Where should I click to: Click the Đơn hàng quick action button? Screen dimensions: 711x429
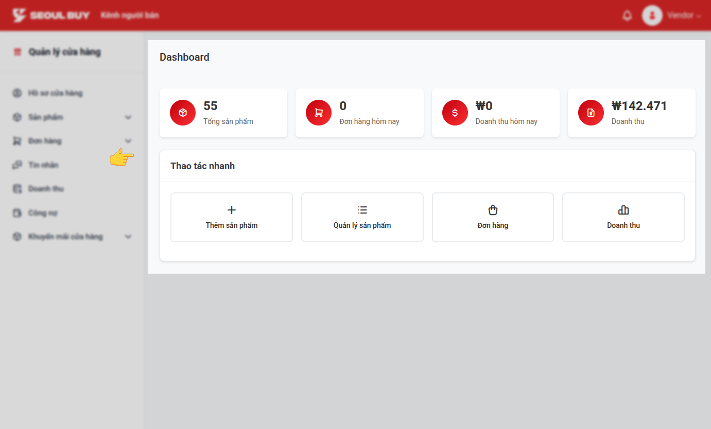[x=493, y=217]
